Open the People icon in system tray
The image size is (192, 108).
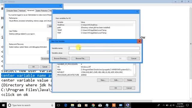(x=159, y=105)
